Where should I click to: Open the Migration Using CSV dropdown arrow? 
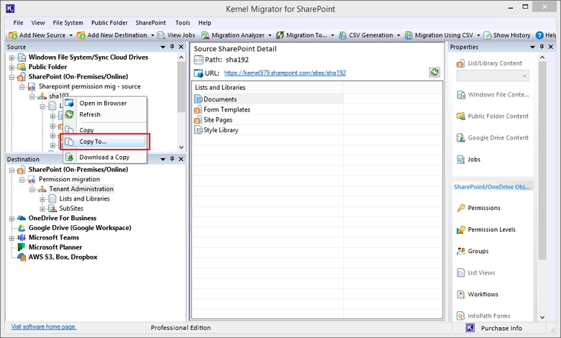point(478,35)
